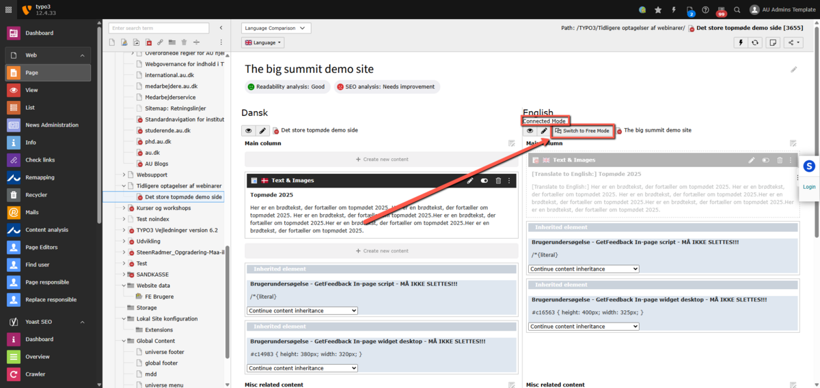The width and height of the screenshot is (820, 388).
Task: Open the Language Comparison dropdown
Action: click(276, 28)
